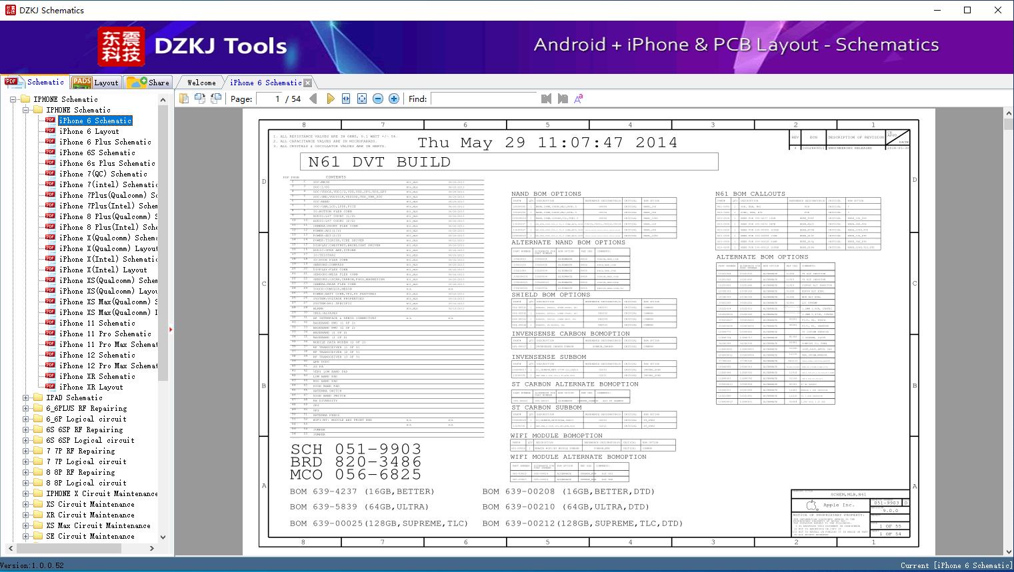This screenshot has width=1014, height=572.
Task: Select iPhone 12 Schematic
Action: 97,355
